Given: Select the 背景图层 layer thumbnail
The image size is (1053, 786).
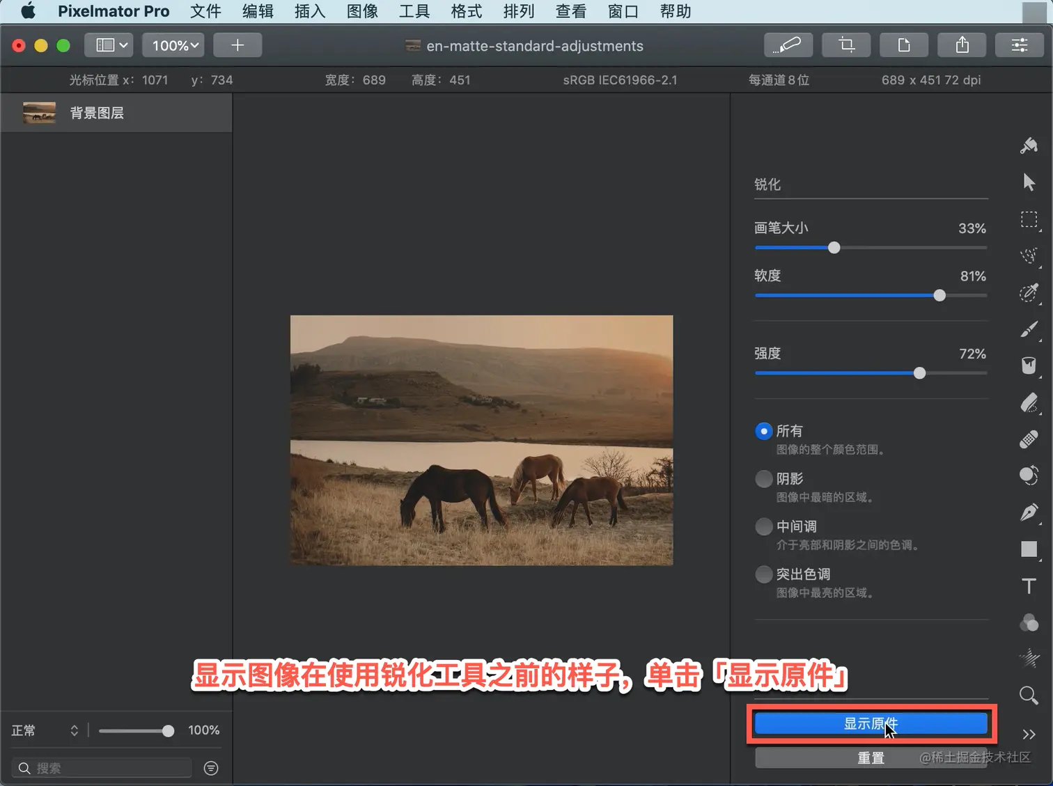Looking at the screenshot, I should point(39,113).
